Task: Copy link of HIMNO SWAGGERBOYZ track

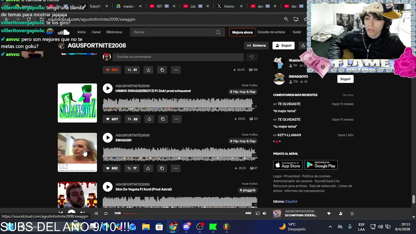Action: pyautogui.click(x=163, y=119)
